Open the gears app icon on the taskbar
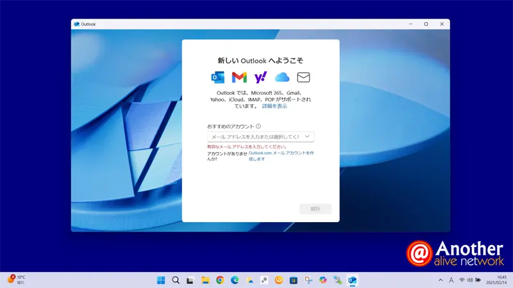The width and height of the screenshot is (513, 288). tap(264, 280)
